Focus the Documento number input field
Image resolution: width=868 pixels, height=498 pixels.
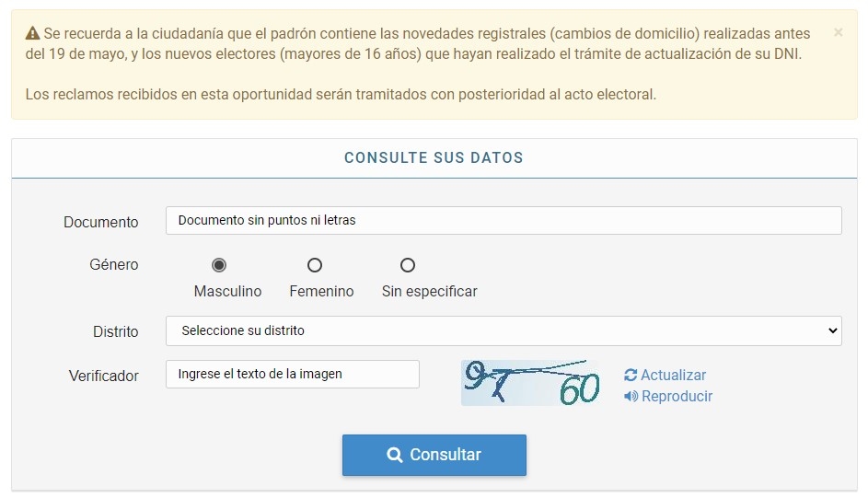[x=503, y=221]
